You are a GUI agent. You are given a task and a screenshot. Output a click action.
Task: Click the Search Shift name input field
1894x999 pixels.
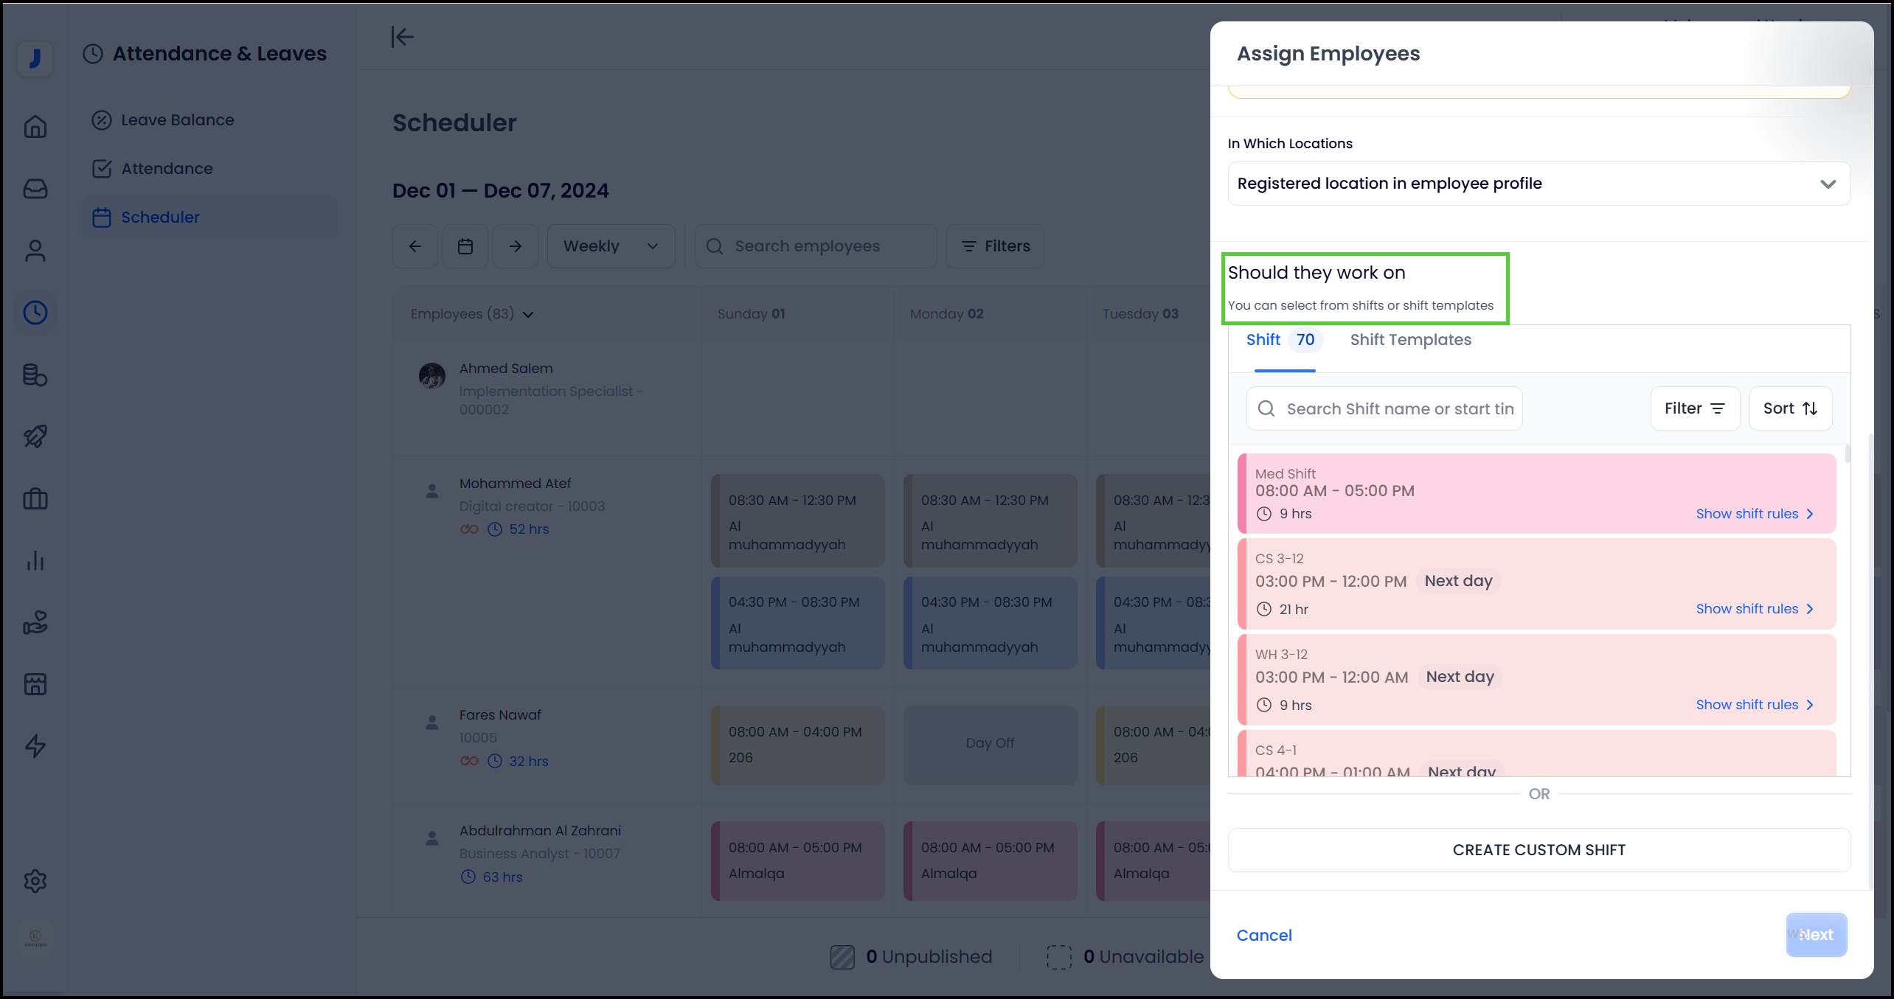pyautogui.click(x=1398, y=409)
